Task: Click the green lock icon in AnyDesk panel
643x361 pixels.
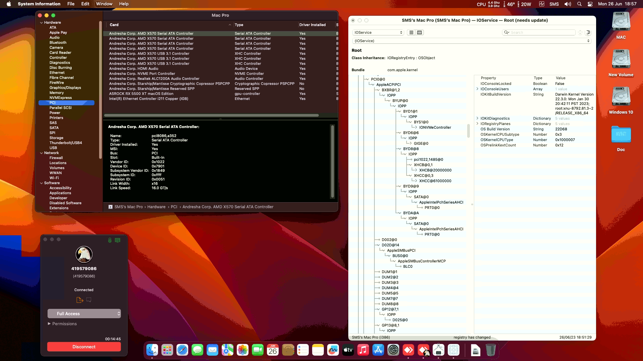Action: [x=110, y=240]
